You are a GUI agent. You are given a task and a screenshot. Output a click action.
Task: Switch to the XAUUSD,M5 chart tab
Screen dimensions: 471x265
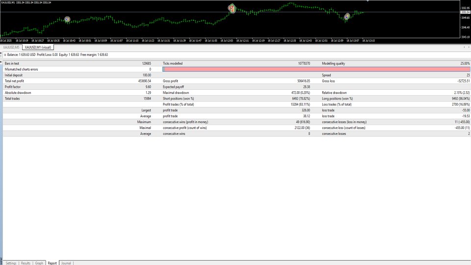tap(11, 47)
